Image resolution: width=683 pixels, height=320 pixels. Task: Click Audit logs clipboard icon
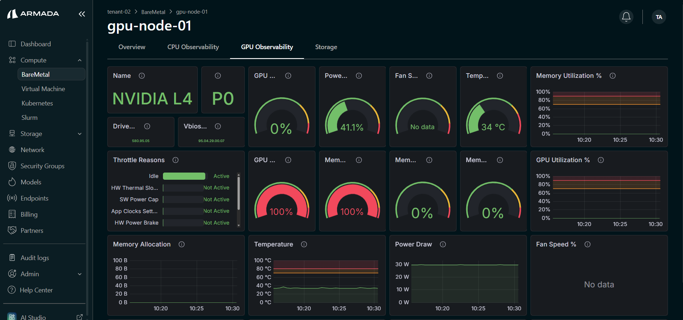tap(12, 258)
